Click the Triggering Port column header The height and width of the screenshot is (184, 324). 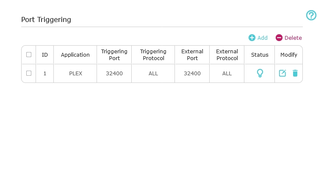tap(114, 55)
